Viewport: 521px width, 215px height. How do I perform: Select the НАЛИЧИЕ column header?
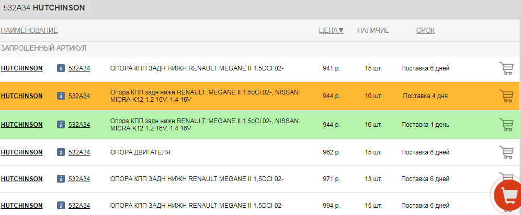click(x=373, y=30)
